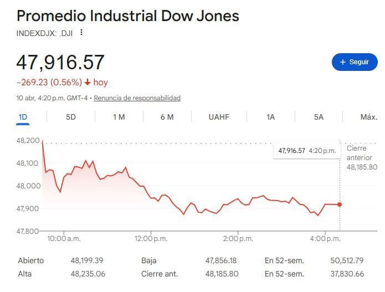Screen dimensions: 385x292
Task: Show the 5A five-year chart
Action: coord(319,117)
